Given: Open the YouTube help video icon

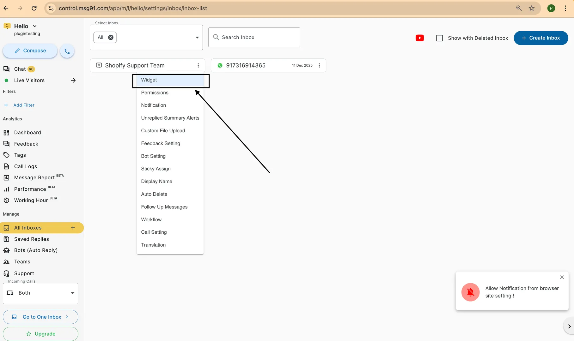Looking at the screenshot, I should (420, 38).
